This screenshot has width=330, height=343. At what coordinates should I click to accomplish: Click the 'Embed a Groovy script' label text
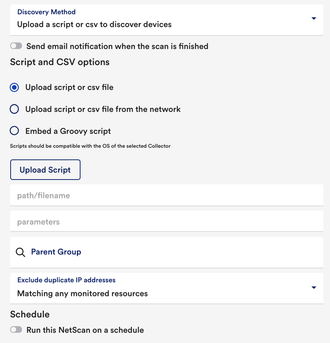[68, 131]
